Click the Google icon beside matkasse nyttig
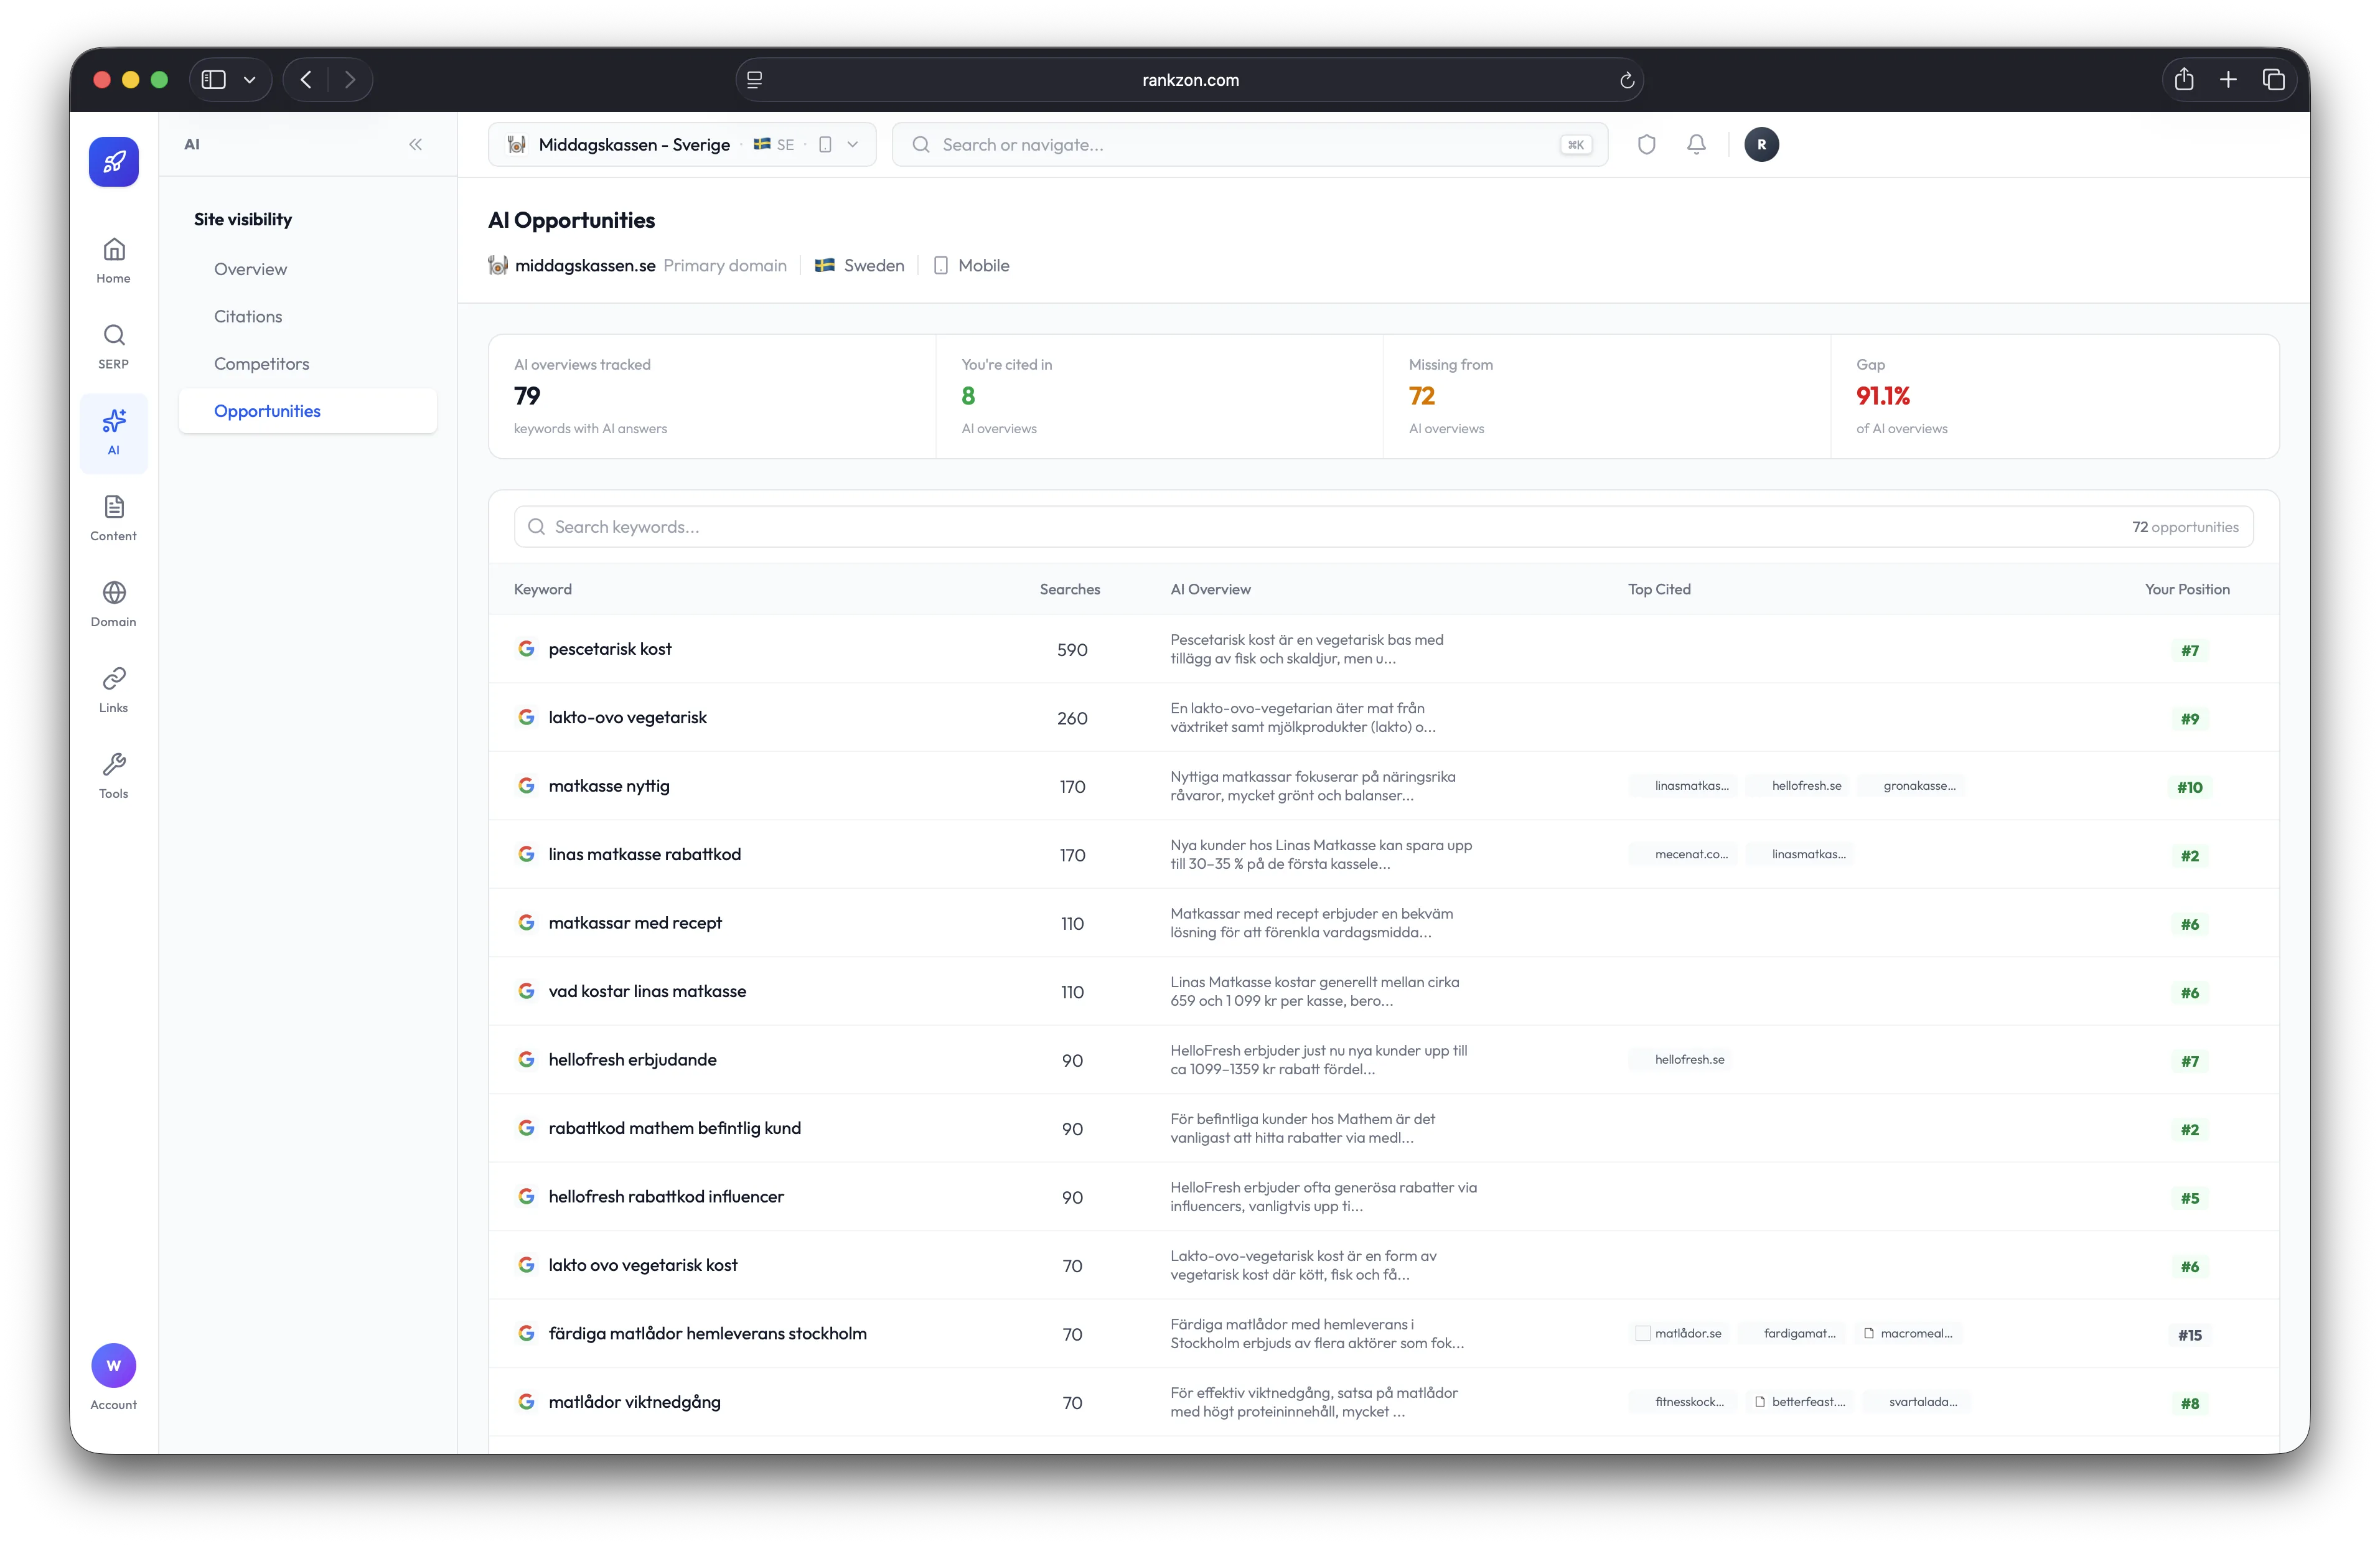Viewport: 2380px width, 1546px height. [526, 785]
